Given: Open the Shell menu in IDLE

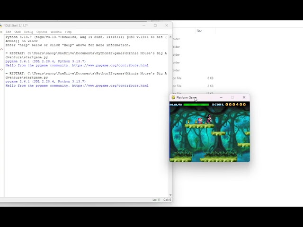Looking at the screenshot, I should [x=18, y=32].
